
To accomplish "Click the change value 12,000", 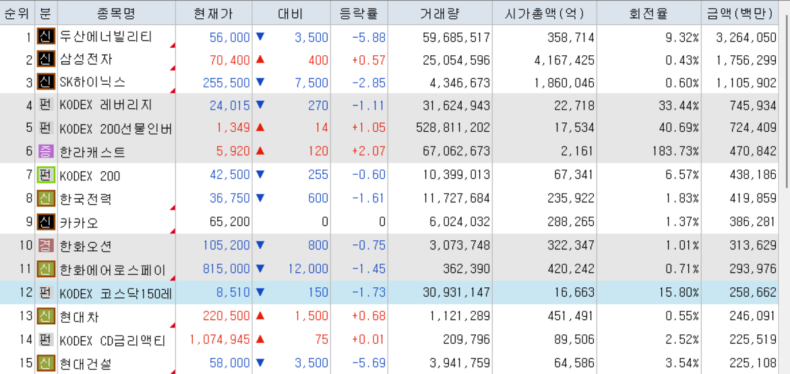I will [x=309, y=270].
